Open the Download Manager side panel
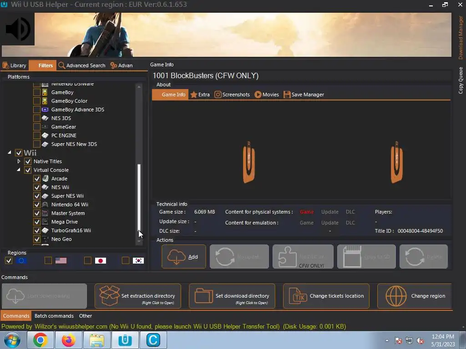466x349 pixels. pyautogui.click(x=461, y=38)
